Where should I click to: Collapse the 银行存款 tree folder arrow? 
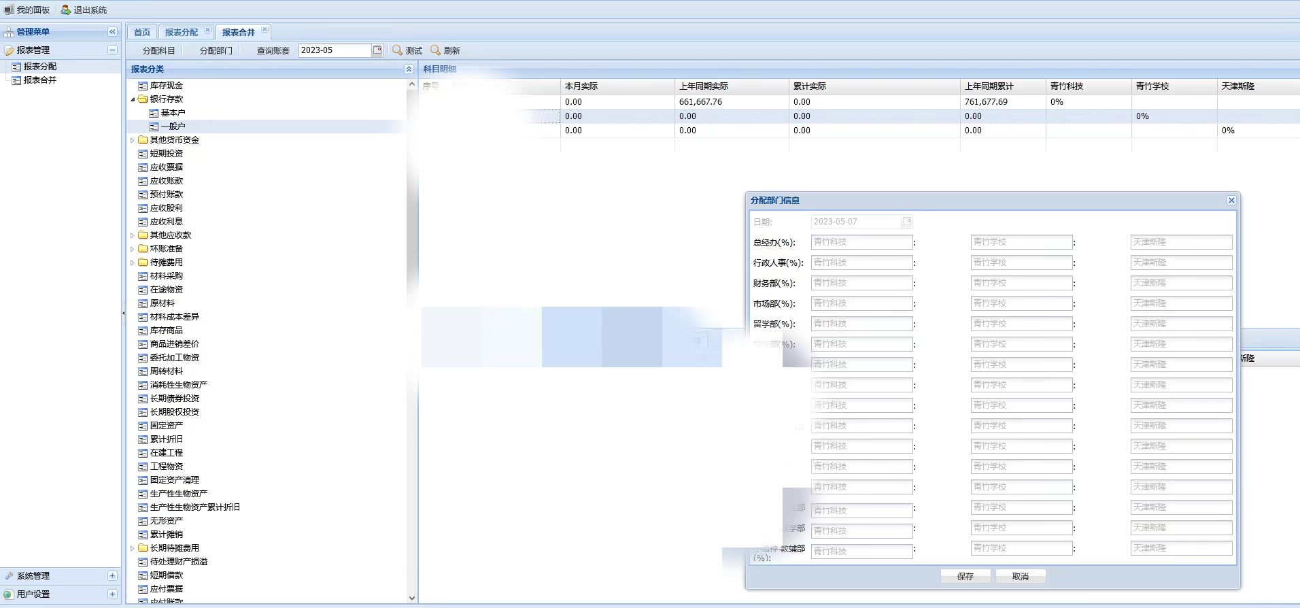(x=133, y=99)
